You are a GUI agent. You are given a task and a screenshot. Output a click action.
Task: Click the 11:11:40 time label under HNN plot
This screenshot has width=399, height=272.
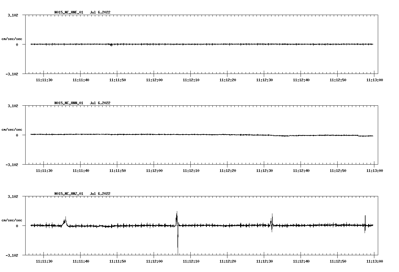tap(81, 170)
